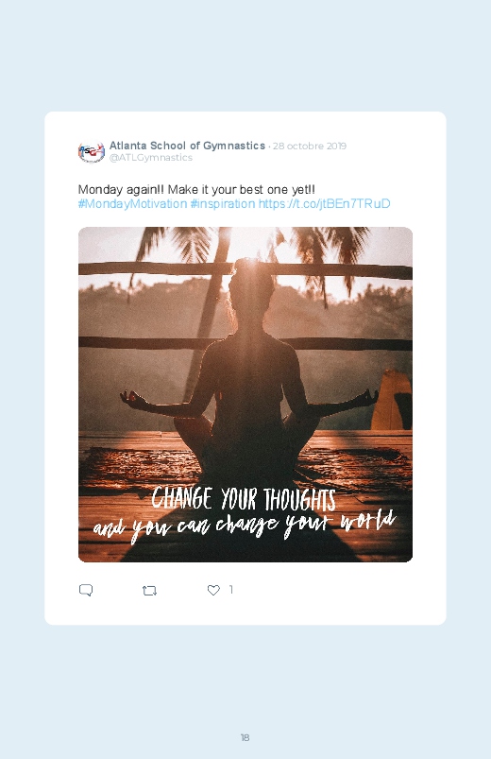
Task: Click the 'change your world' script text
Action: click(x=245, y=525)
